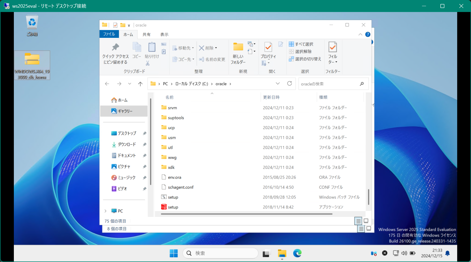
Task: Open the ファイル (File) menu
Action: 109,34
